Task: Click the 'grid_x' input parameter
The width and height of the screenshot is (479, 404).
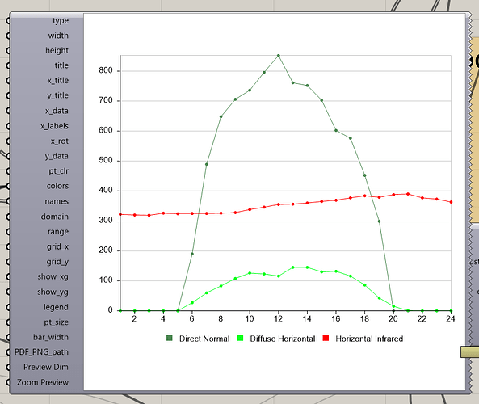Action: tap(57, 246)
